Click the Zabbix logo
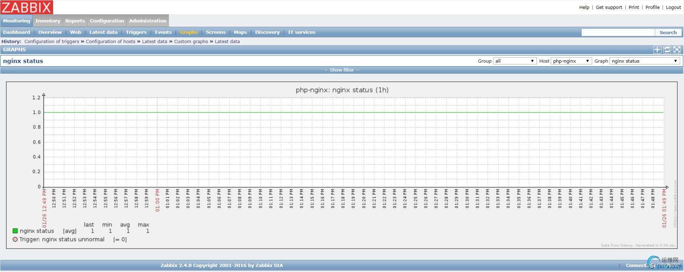Image resolution: width=684 pixels, height=272 pixels. click(27, 7)
